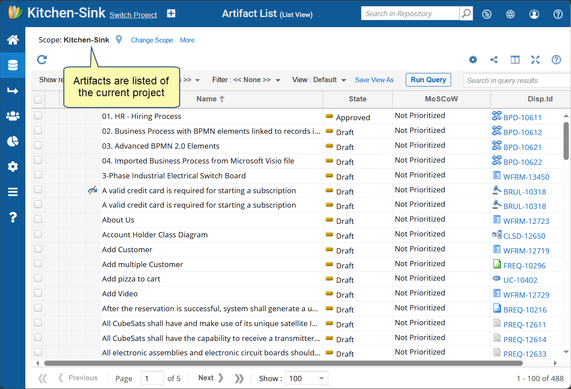Click the refresh artifact list icon
The height and width of the screenshot is (389, 571).
pos(42,60)
